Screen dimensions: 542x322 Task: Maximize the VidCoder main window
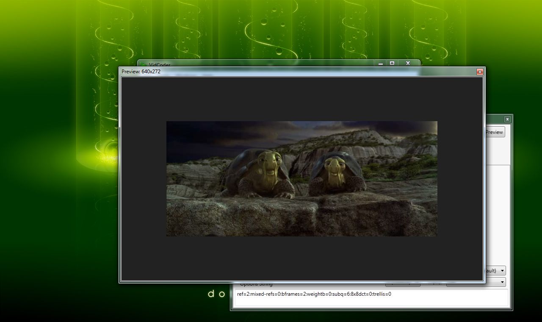[392, 63]
